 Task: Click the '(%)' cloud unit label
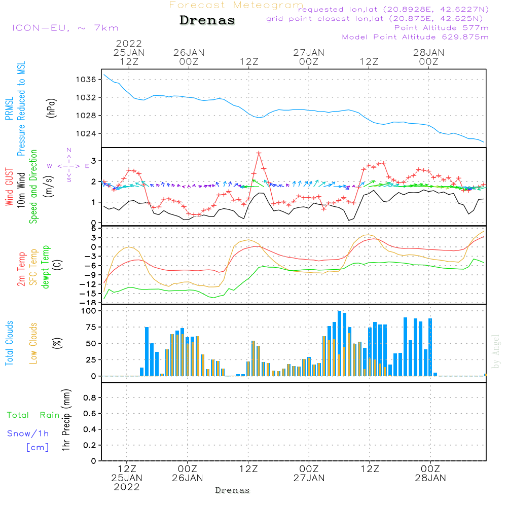[57, 343]
